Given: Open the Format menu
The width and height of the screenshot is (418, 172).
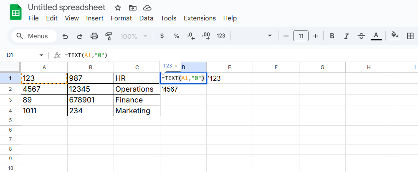Looking at the screenshot, I should click(121, 18).
